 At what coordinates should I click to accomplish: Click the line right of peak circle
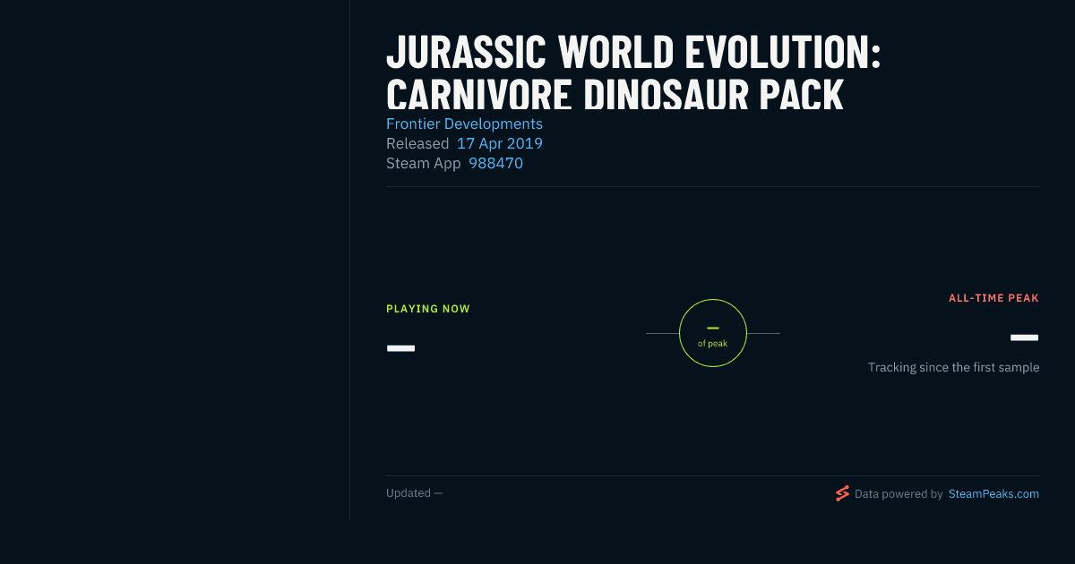coord(763,333)
